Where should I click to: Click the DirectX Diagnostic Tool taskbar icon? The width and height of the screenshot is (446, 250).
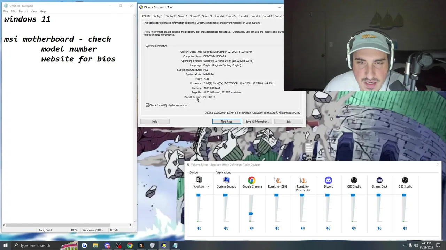click(164, 245)
